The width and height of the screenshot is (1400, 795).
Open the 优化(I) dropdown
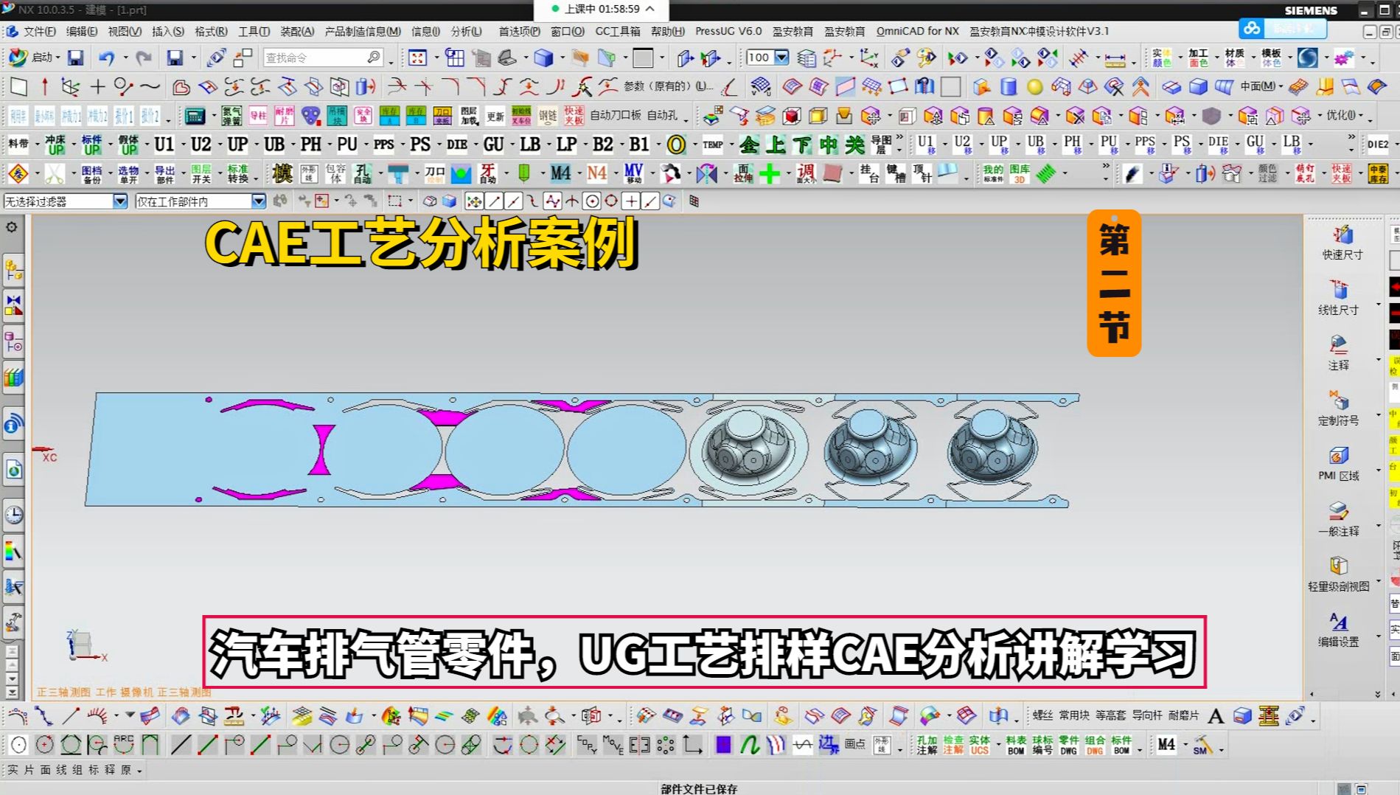pos(1345,116)
